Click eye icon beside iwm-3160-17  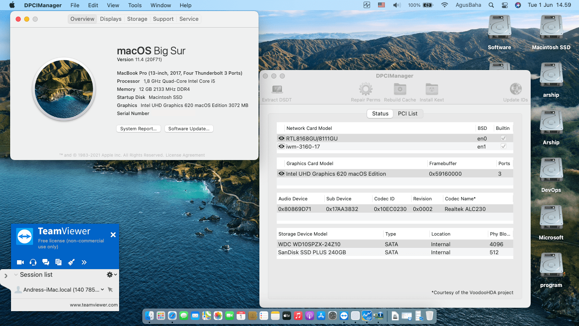pyautogui.click(x=281, y=146)
